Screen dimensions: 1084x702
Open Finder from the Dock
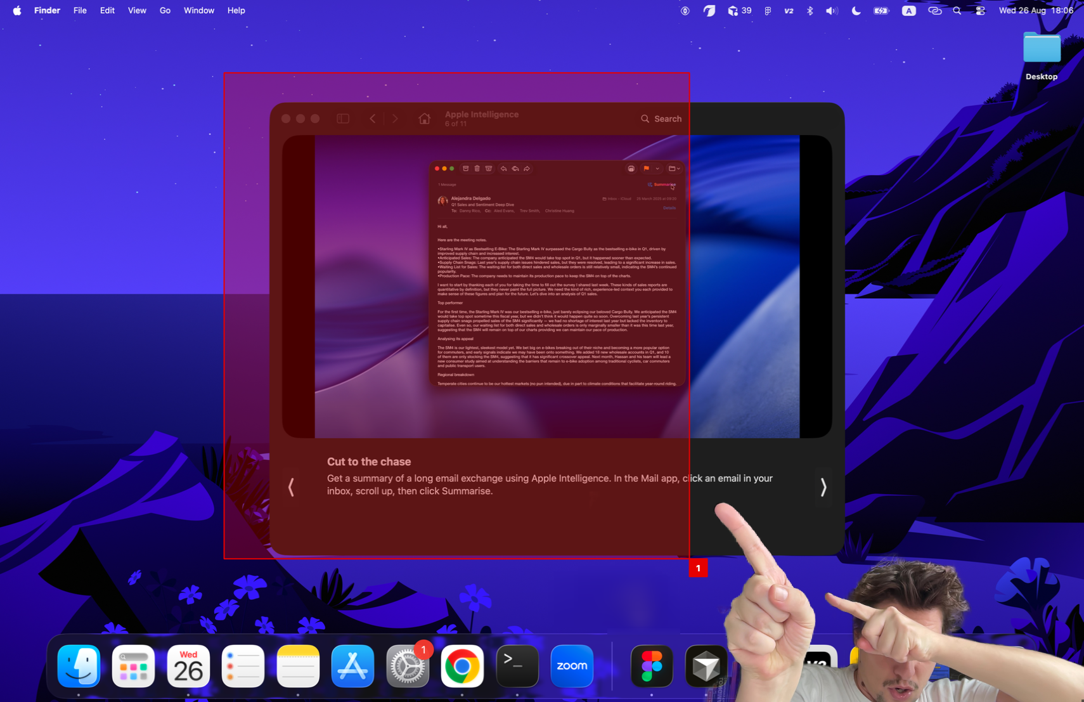[x=79, y=666]
